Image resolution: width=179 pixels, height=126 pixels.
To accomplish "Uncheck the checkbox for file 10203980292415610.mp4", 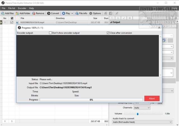I will 12,22.
